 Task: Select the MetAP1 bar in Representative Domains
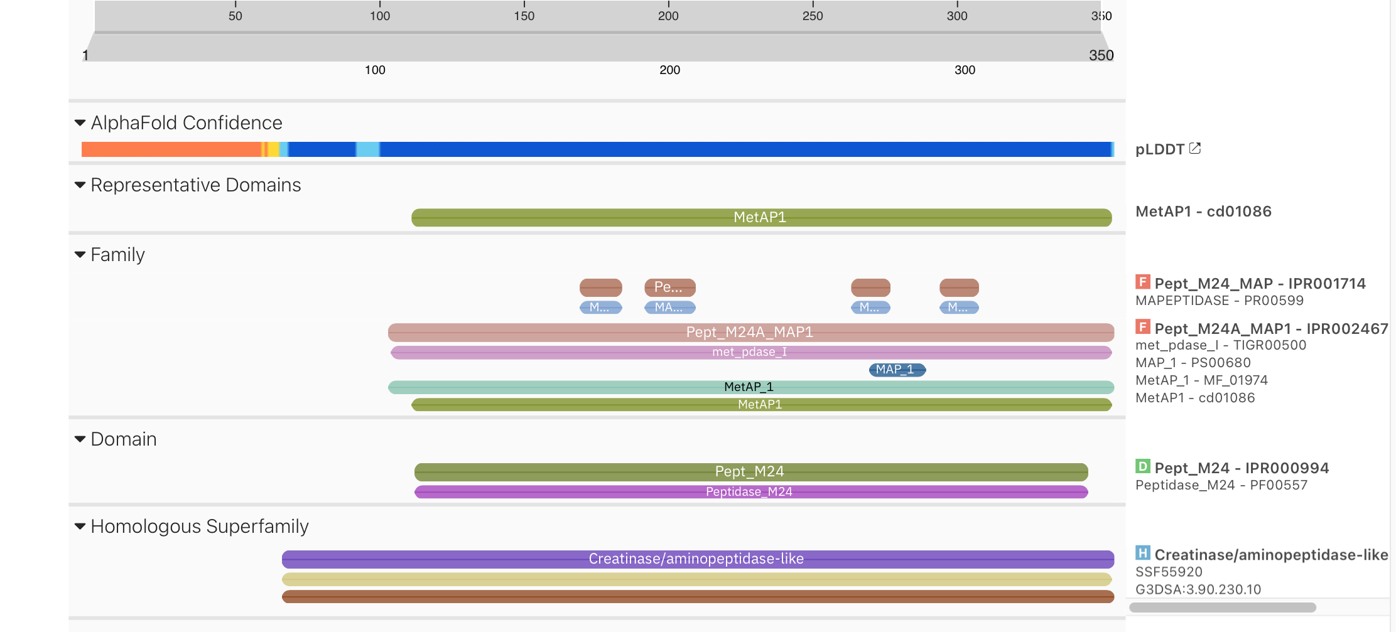(x=761, y=218)
